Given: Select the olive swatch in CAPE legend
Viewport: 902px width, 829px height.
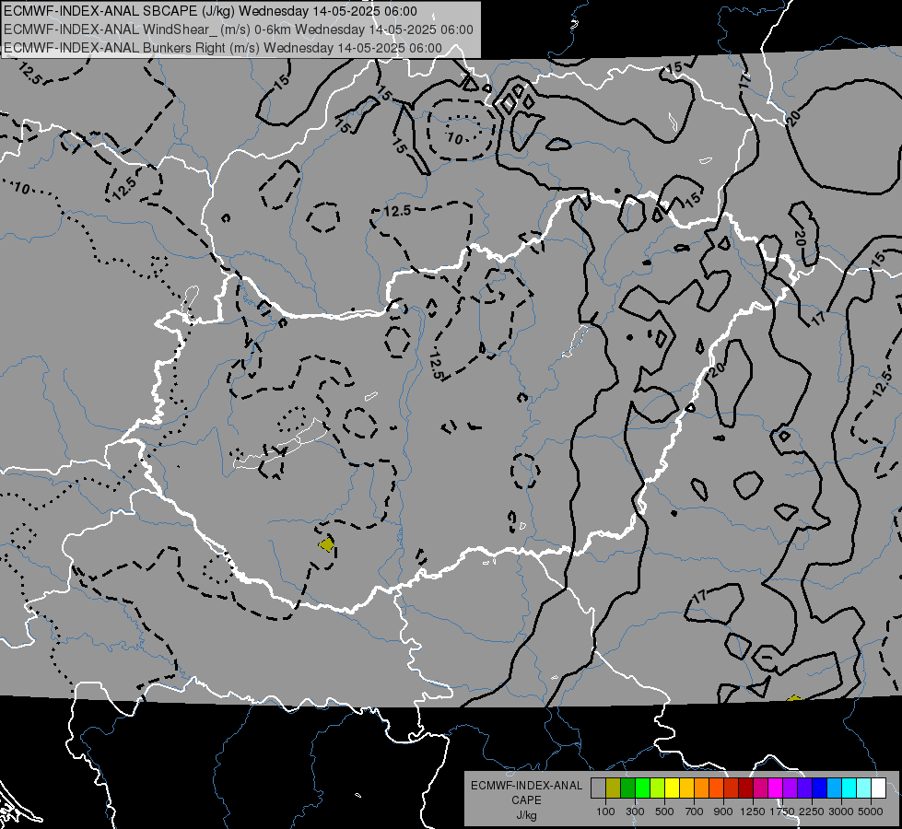Looking at the screenshot, I should coord(614,788).
